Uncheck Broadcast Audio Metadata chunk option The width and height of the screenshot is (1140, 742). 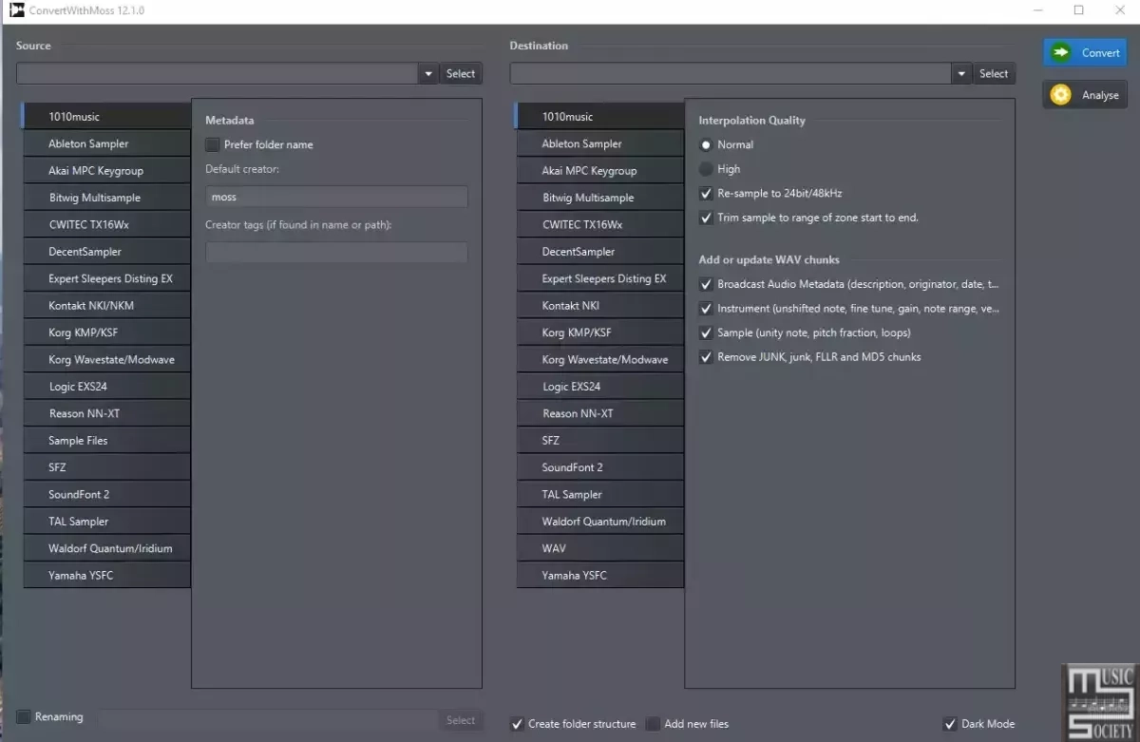click(x=706, y=284)
